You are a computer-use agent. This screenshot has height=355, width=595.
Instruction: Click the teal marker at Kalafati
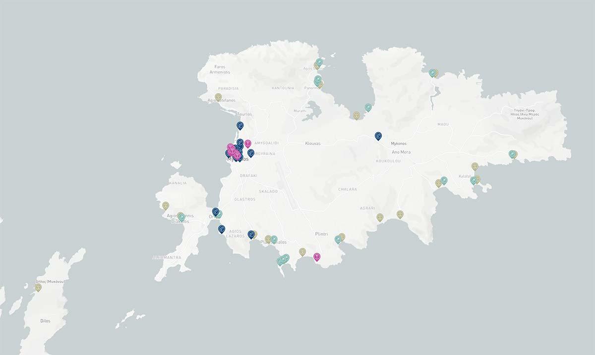474,180
